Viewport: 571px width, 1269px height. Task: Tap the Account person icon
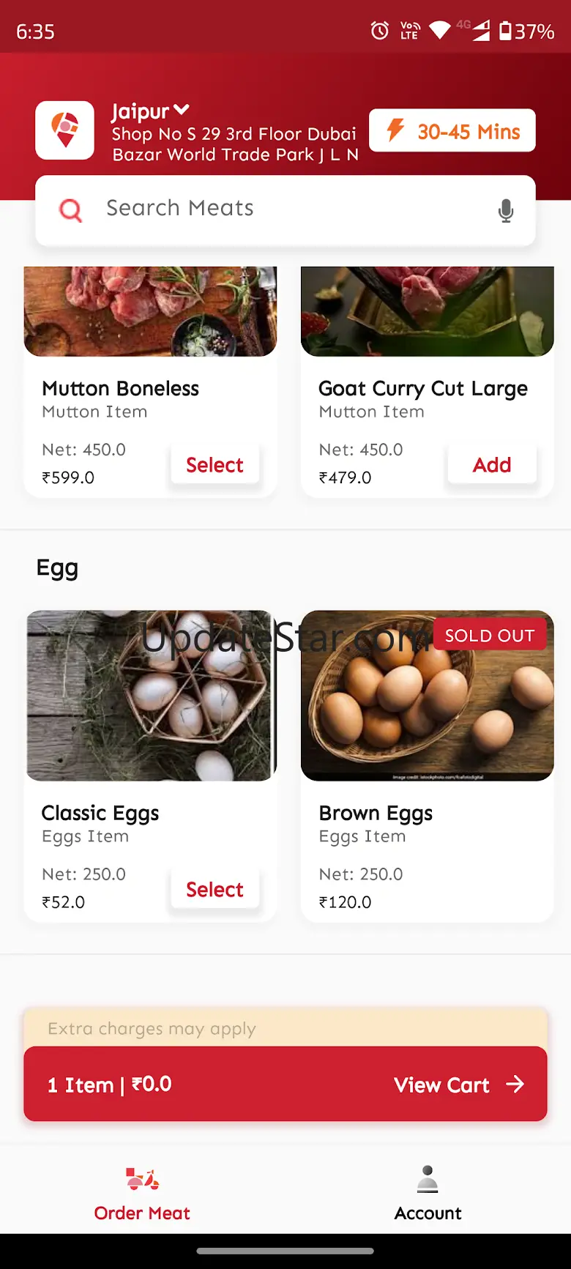428,1179
